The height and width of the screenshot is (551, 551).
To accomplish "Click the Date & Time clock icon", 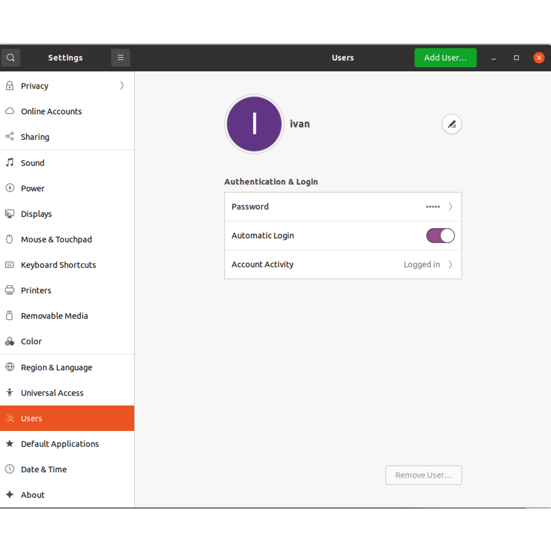I will [9, 469].
